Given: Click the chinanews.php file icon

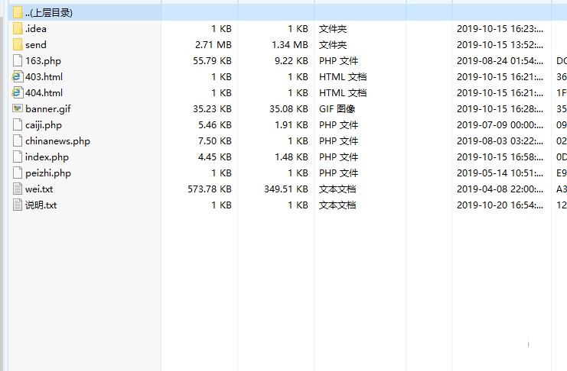Looking at the screenshot, I should (x=18, y=140).
